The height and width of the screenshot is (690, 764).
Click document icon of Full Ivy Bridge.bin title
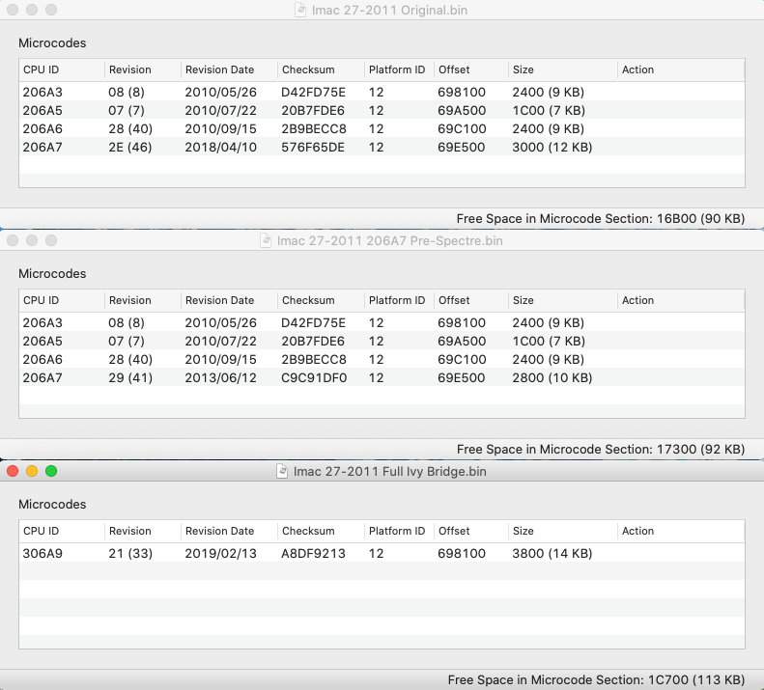tap(282, 471)
